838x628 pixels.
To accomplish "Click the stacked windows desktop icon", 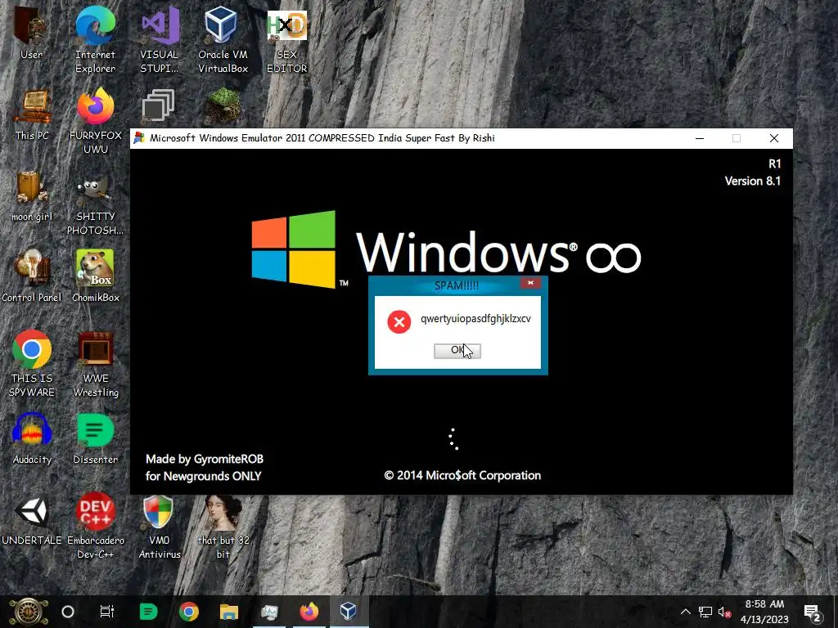I will [158, 105].
